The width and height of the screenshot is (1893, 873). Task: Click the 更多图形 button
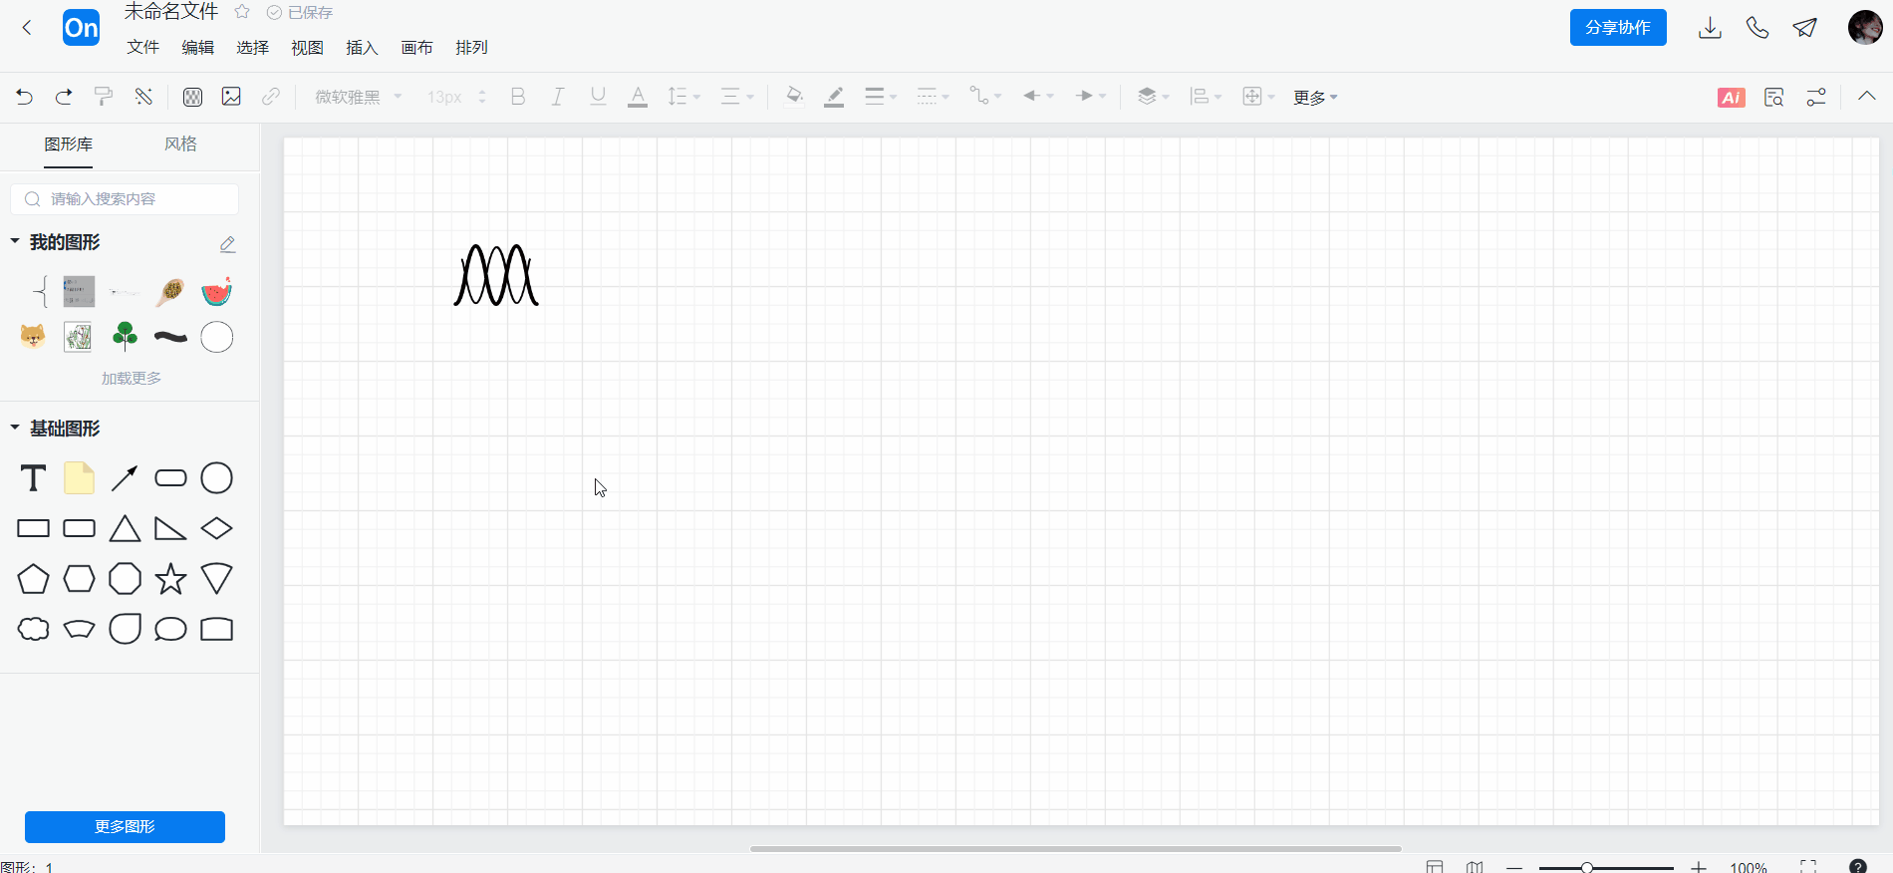coord(125,827)
